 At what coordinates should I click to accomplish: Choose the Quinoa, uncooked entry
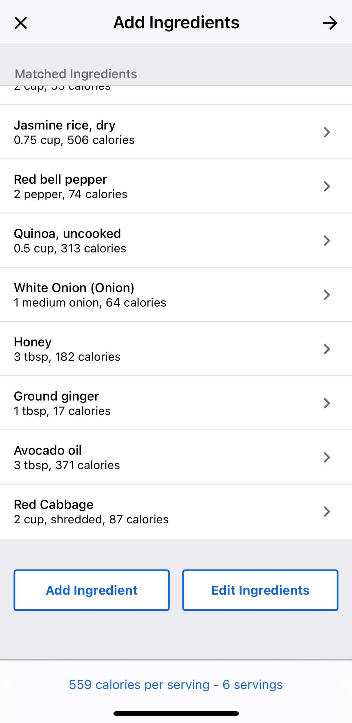click(x=67, y=234)
